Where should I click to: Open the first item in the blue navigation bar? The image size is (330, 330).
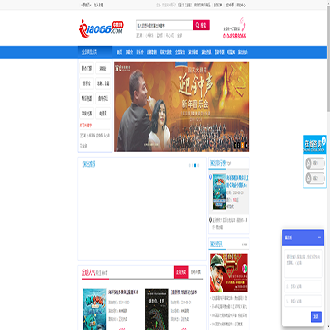[x=120, y=52]
